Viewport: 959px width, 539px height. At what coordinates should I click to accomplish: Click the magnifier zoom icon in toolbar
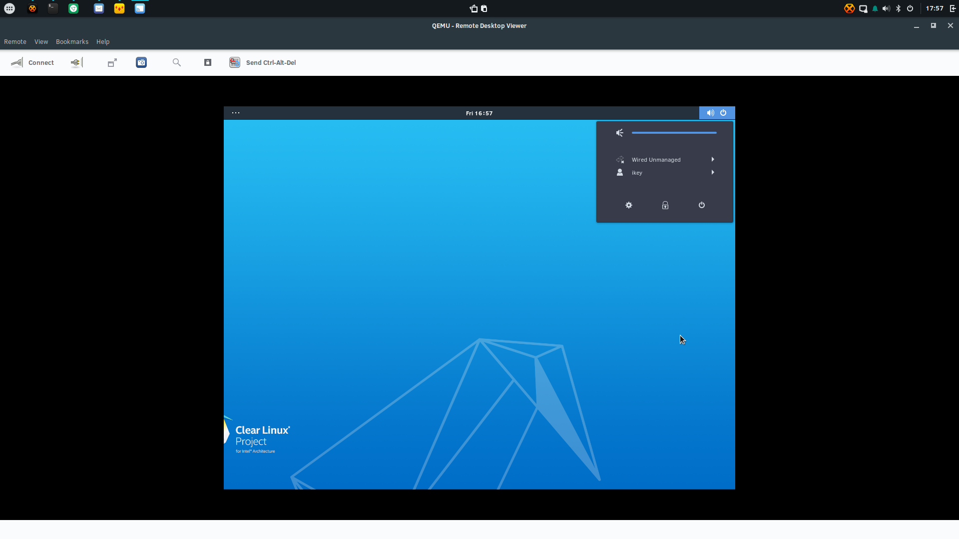[x=177, y=62]
